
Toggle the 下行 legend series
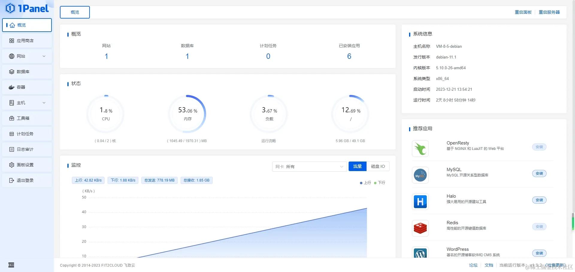(380, 183)
